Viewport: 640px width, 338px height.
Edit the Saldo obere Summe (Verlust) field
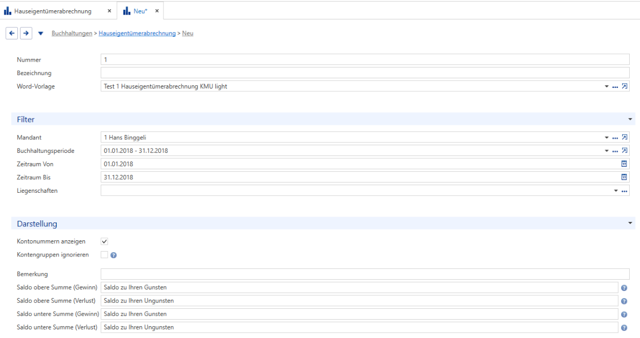click(x=359, y=301)
